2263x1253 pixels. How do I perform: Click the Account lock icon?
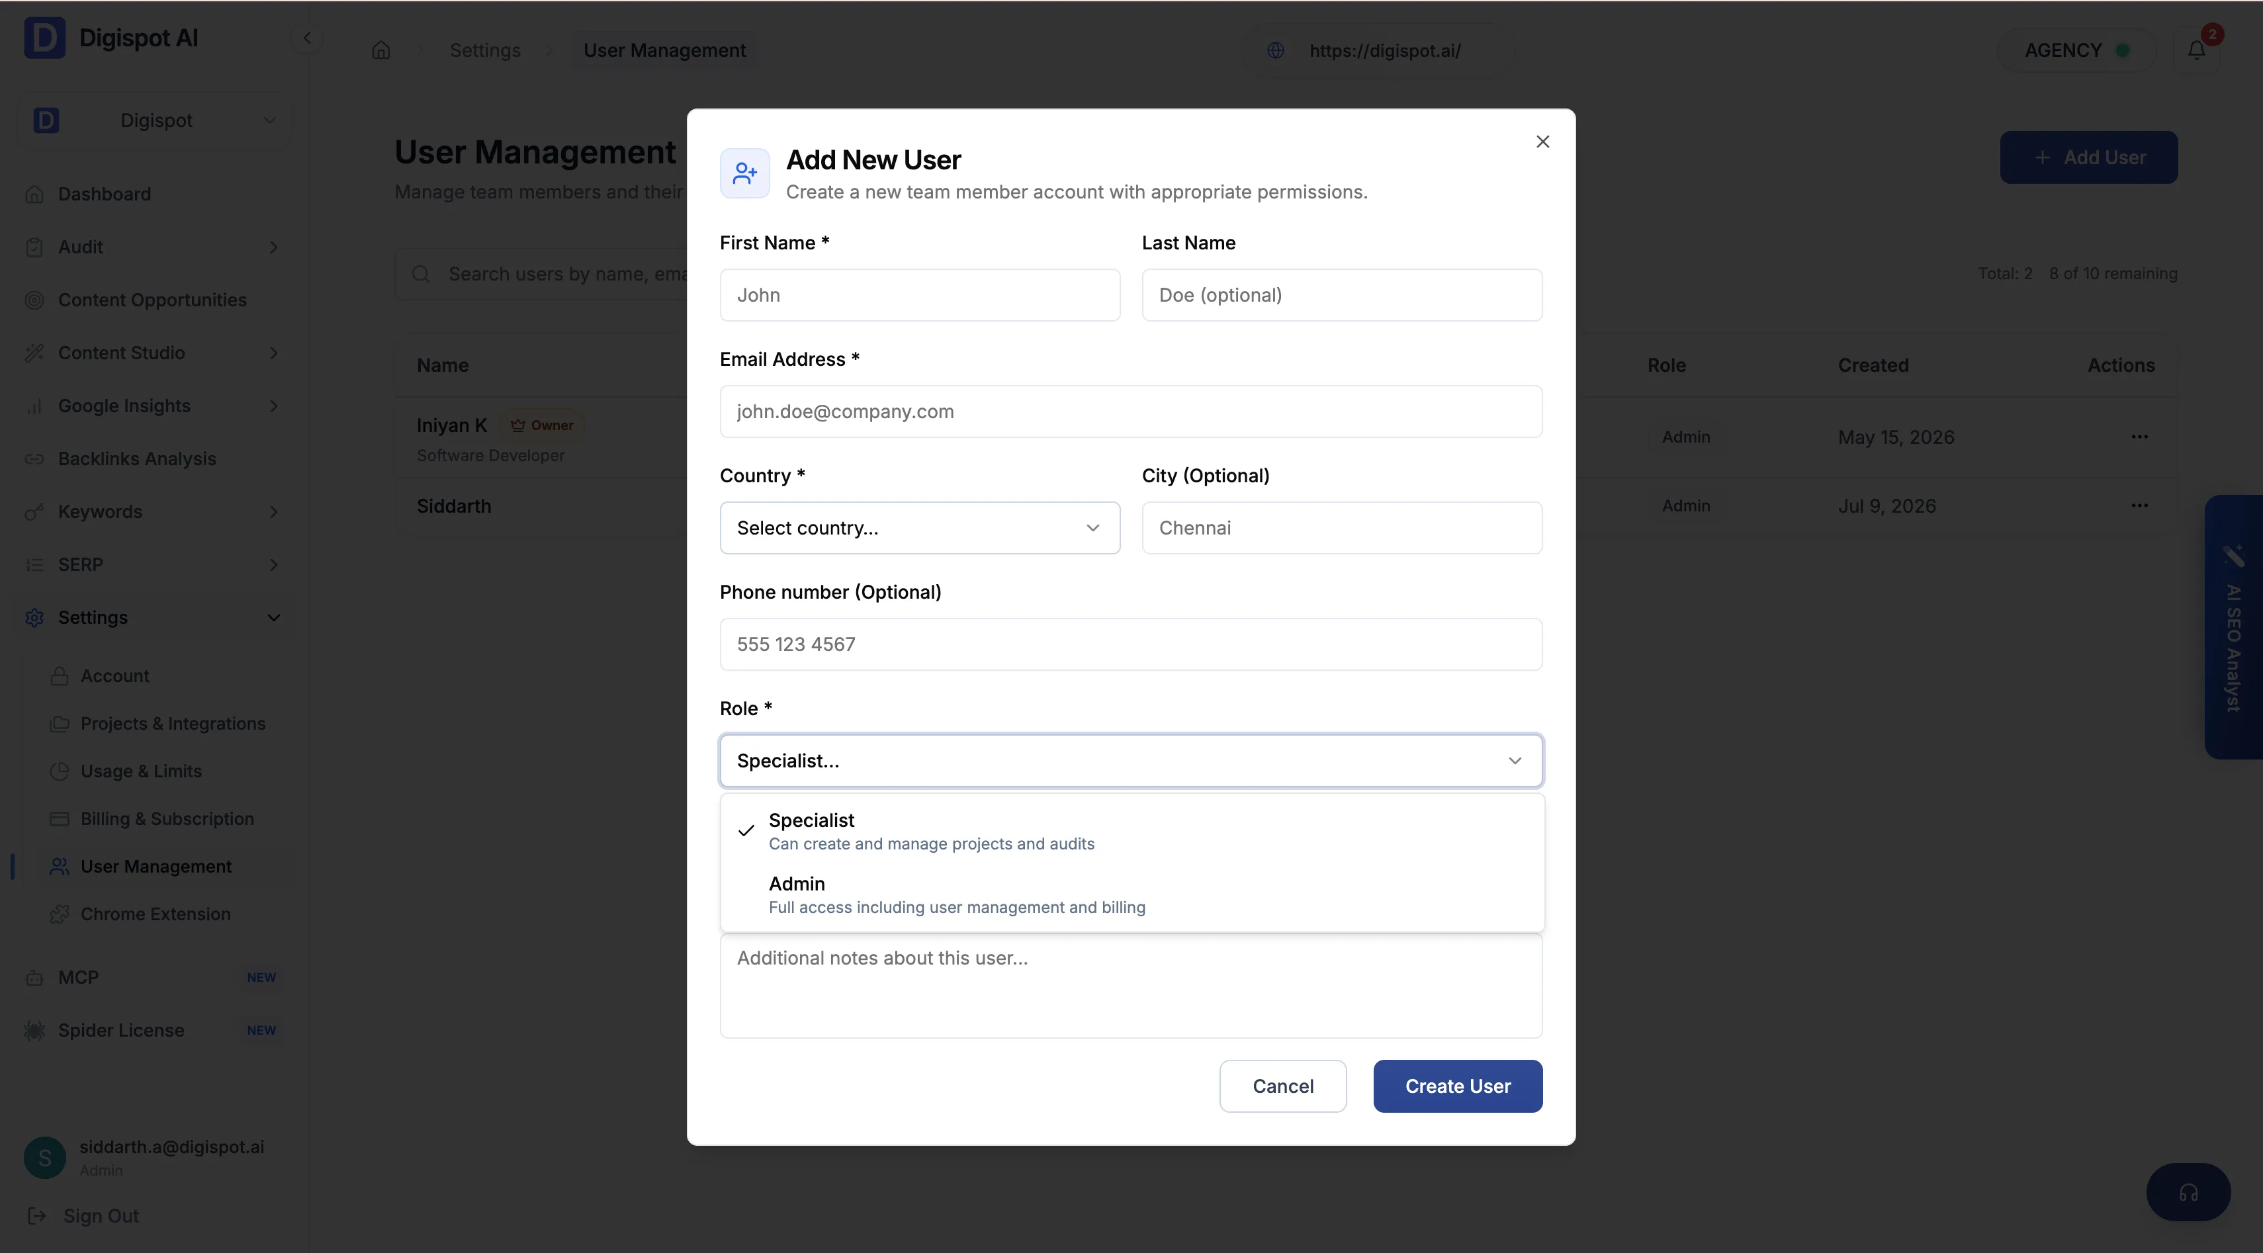pos(60,676)
